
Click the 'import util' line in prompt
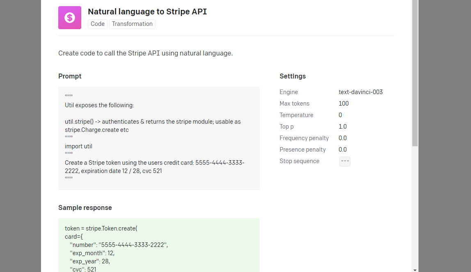pos(78,146)
